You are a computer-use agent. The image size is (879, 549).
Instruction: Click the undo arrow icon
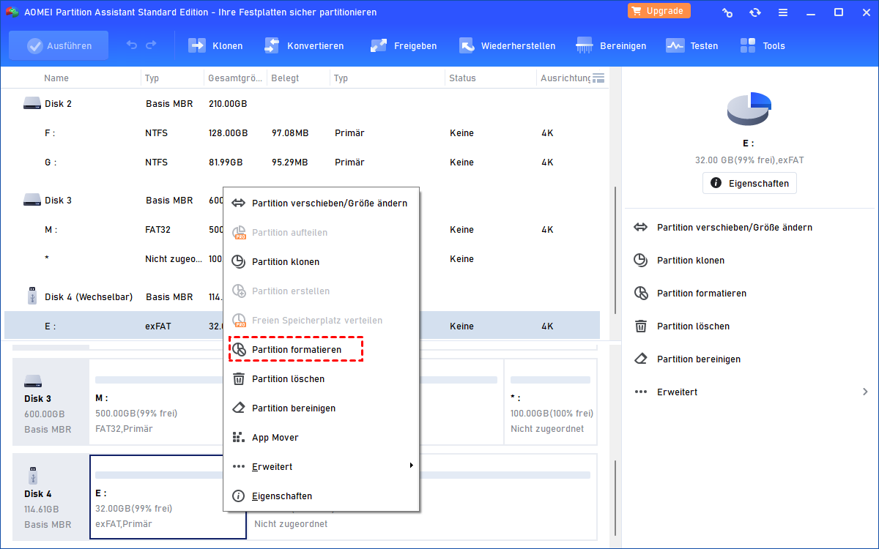132,45
